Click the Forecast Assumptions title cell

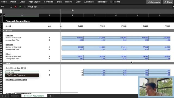coord(17,21)
